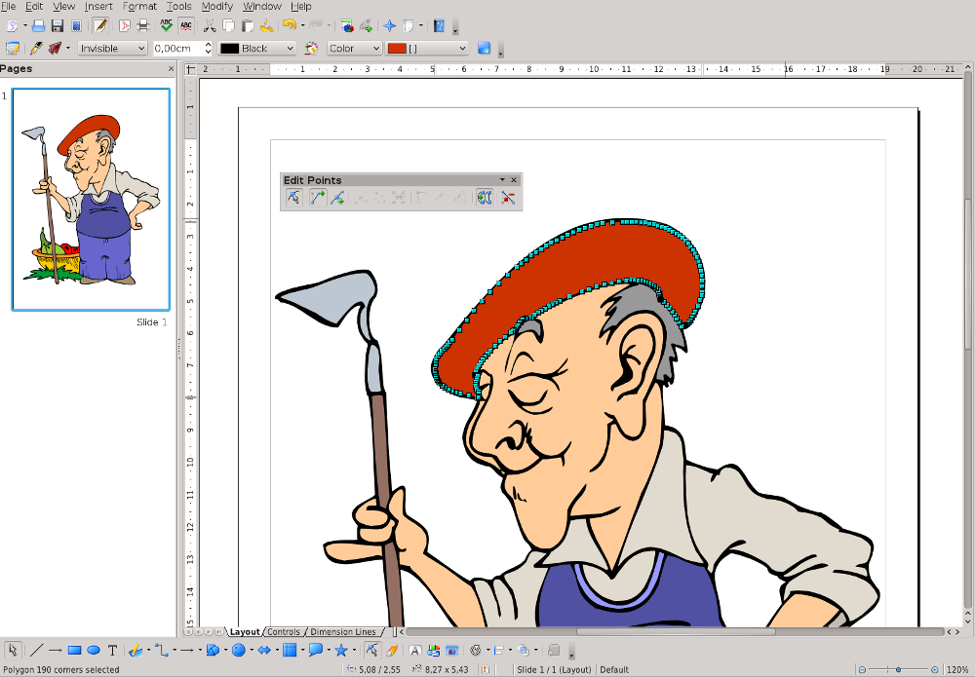This screenshot has width=975, height=677.
Task: Toggle Move Points in Edit Points toolbar
Action: coord(317,198)
